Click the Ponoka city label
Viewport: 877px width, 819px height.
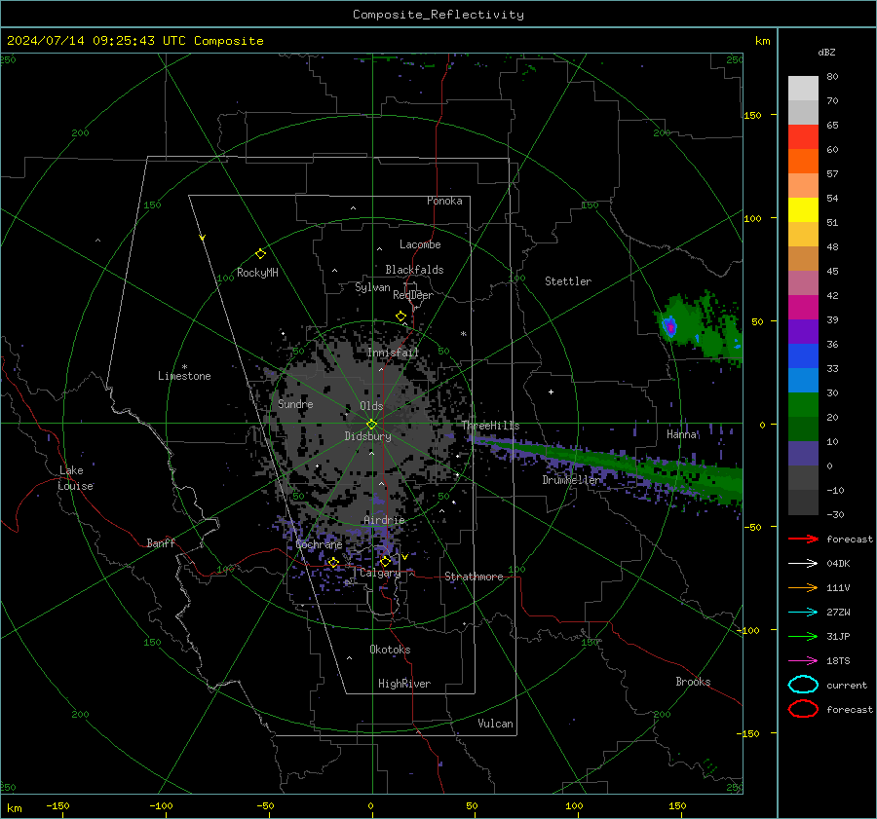click(x=444, y=201)
